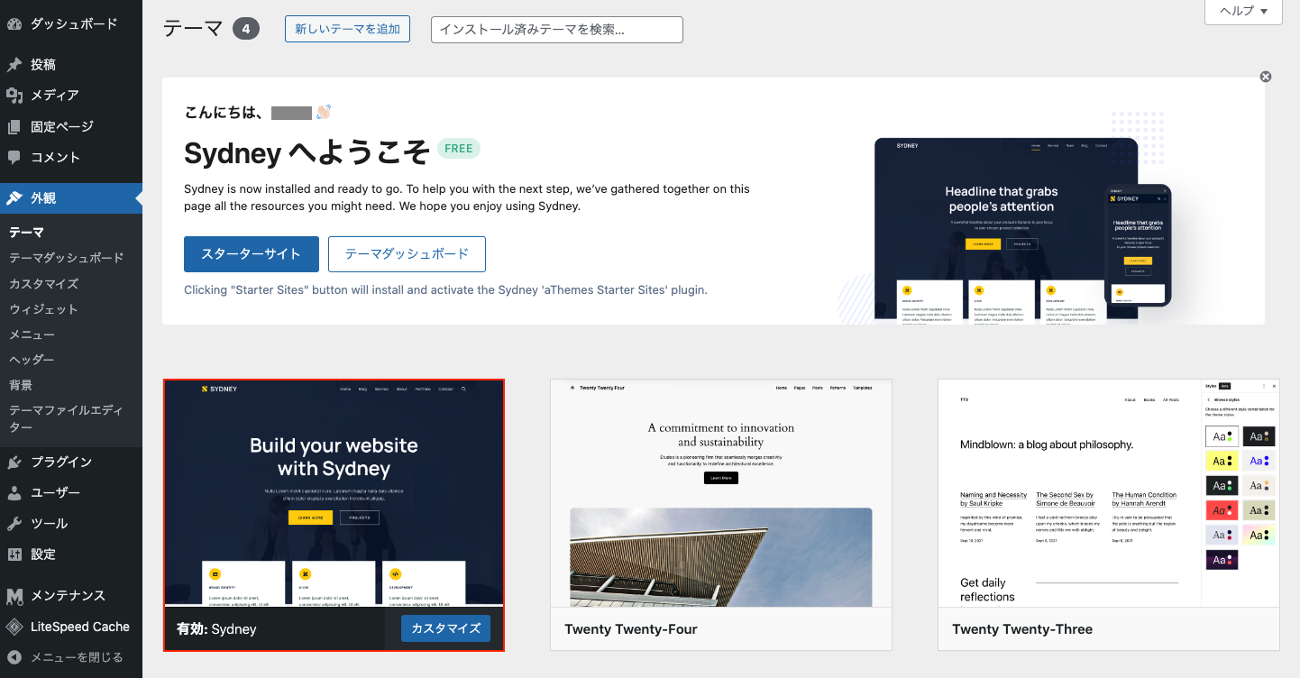Image resolution: width=1300 pixels, height=678 pixels.
Task: Click the Users person icon
Action: tap(14, 493)
